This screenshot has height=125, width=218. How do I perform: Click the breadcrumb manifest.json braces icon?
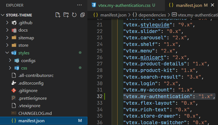click(x=96, y=15)
